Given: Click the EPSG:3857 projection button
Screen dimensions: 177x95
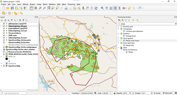Looking at the screenshot, I should (168, 93).
